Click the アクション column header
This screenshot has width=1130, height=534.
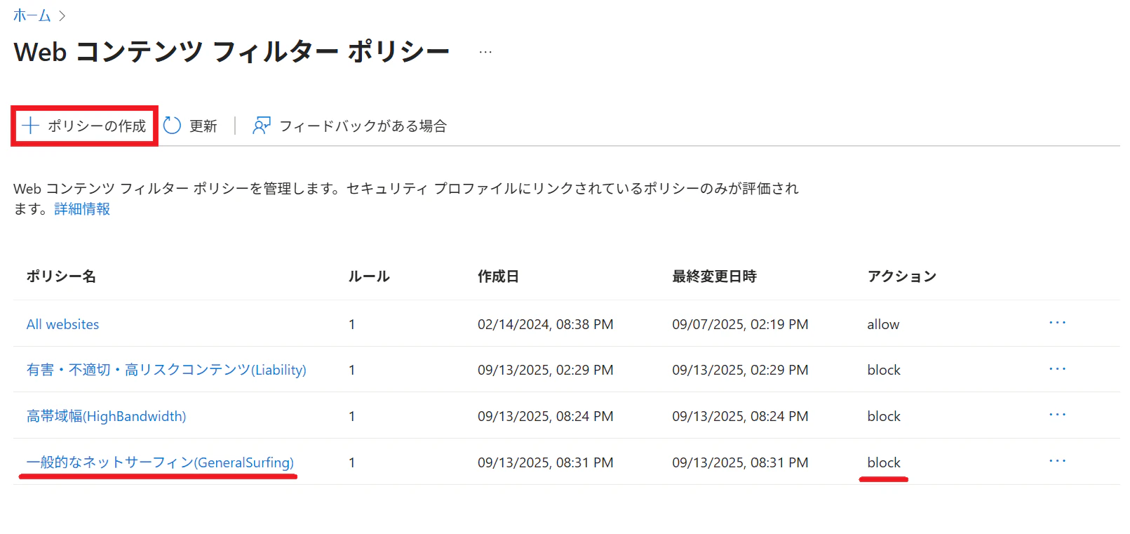pyautogui.click(x=902, y=276)
